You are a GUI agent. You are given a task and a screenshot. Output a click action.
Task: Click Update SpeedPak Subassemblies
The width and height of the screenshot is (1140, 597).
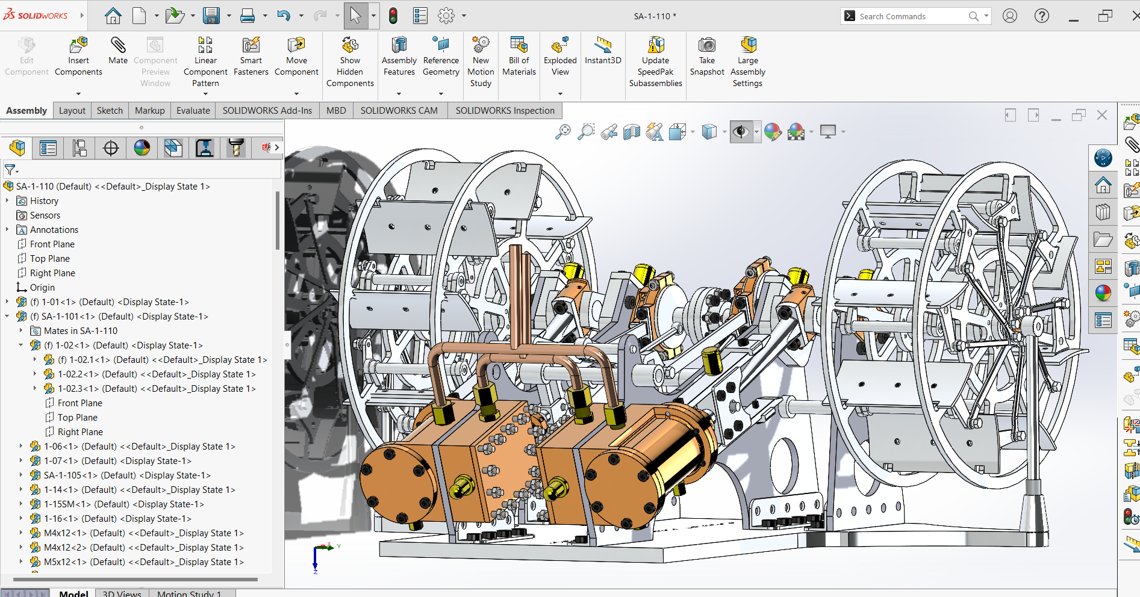pyautogui.click(x=656, y=62)
